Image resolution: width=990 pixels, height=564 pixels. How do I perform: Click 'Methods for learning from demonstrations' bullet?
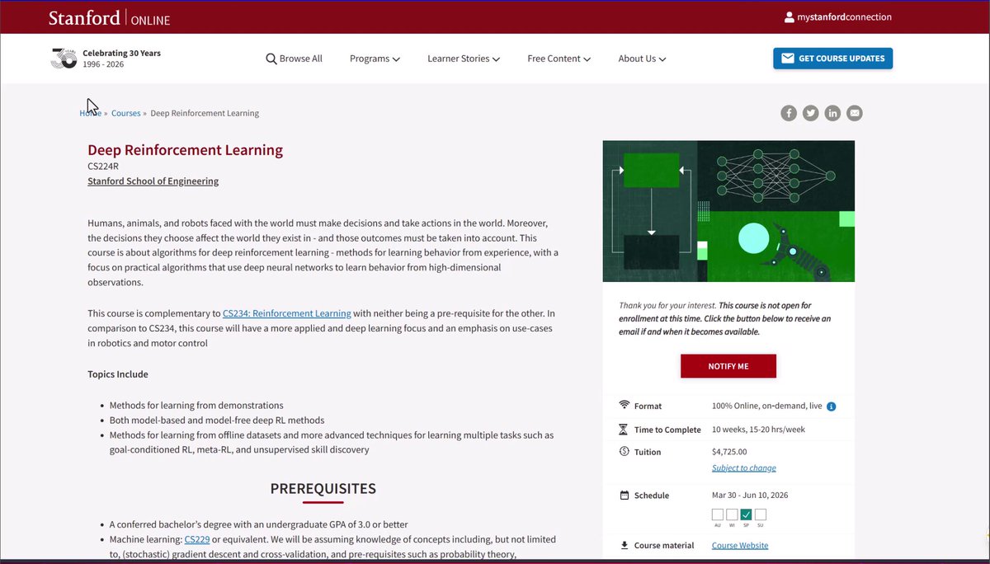coord(196,406)
